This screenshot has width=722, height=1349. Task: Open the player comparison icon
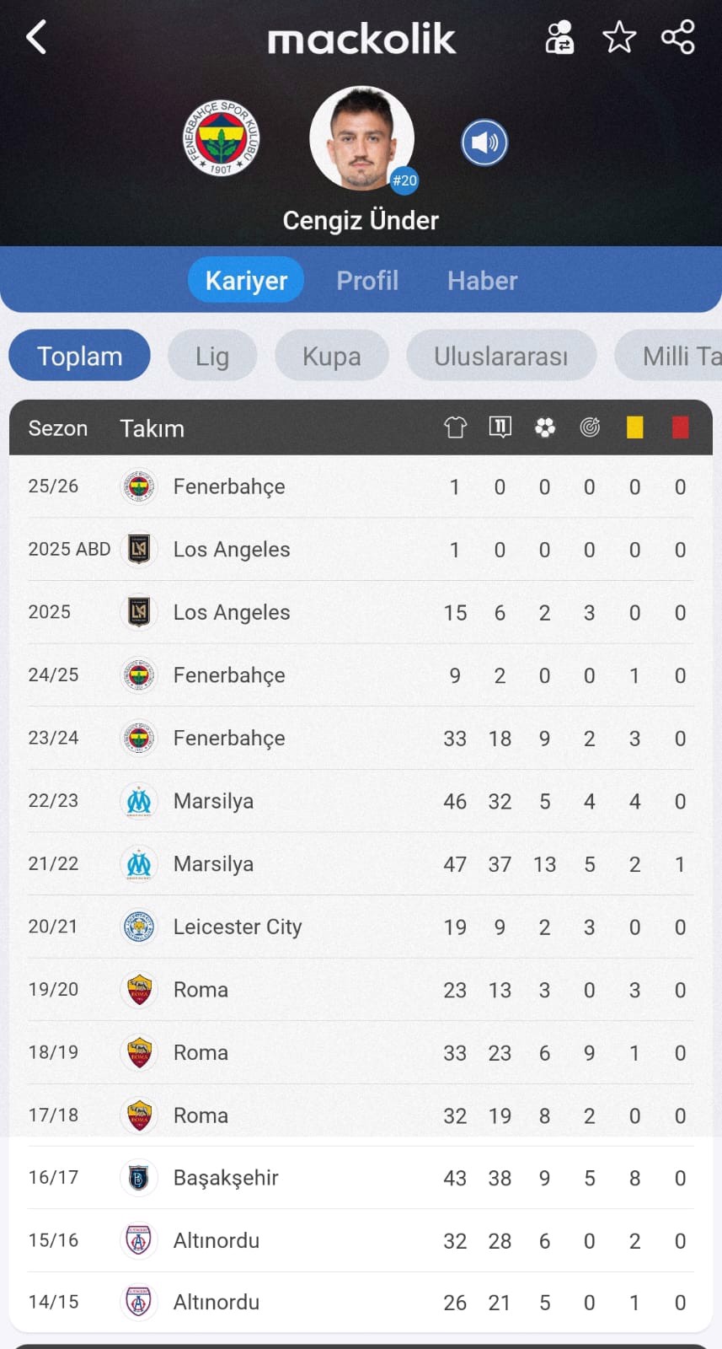[x=559, y=38]
